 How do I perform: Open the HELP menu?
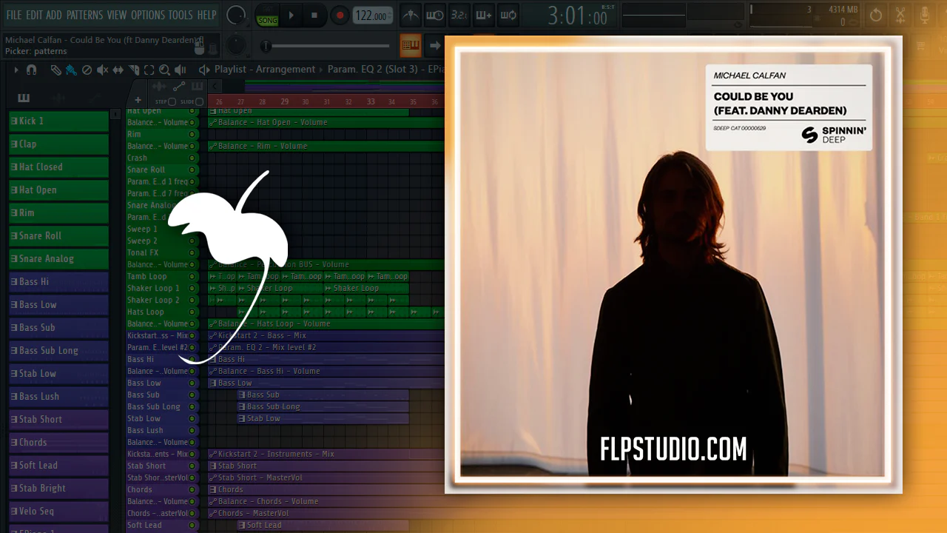pyautogui.click(x=206, y=15)
